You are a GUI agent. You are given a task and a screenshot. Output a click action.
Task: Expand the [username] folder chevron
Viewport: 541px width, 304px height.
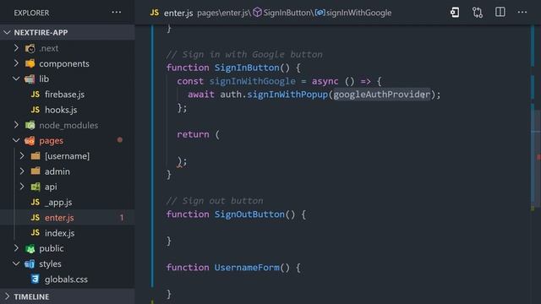coord(22,155)
